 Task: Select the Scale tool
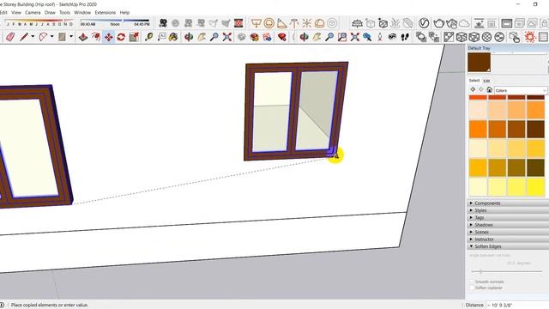coord(134,37)
